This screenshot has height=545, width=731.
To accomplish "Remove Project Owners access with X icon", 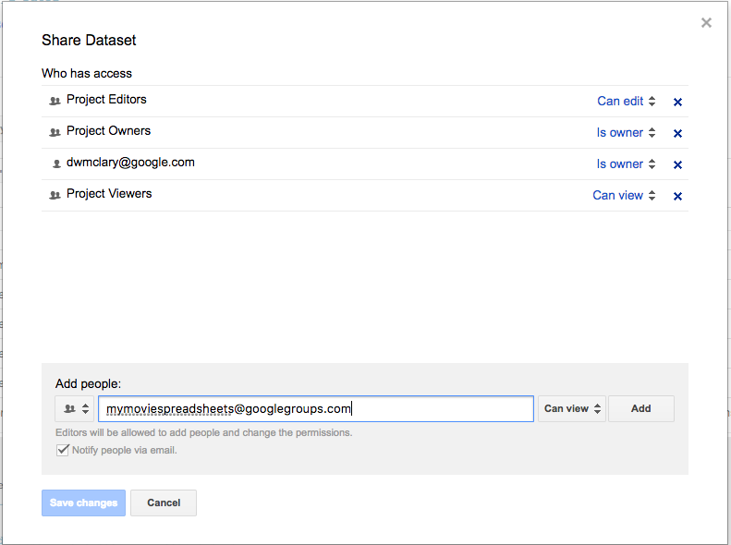I will click(677, 133).
